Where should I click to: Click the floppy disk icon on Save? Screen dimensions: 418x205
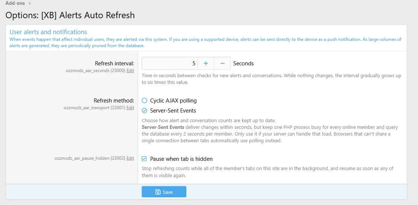[158, 192]
